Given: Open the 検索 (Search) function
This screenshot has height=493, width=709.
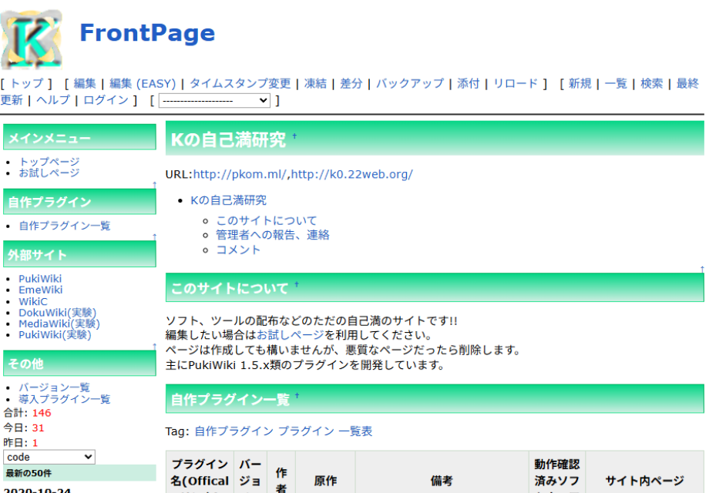Looking at the screenshot, I should [651, 83].
